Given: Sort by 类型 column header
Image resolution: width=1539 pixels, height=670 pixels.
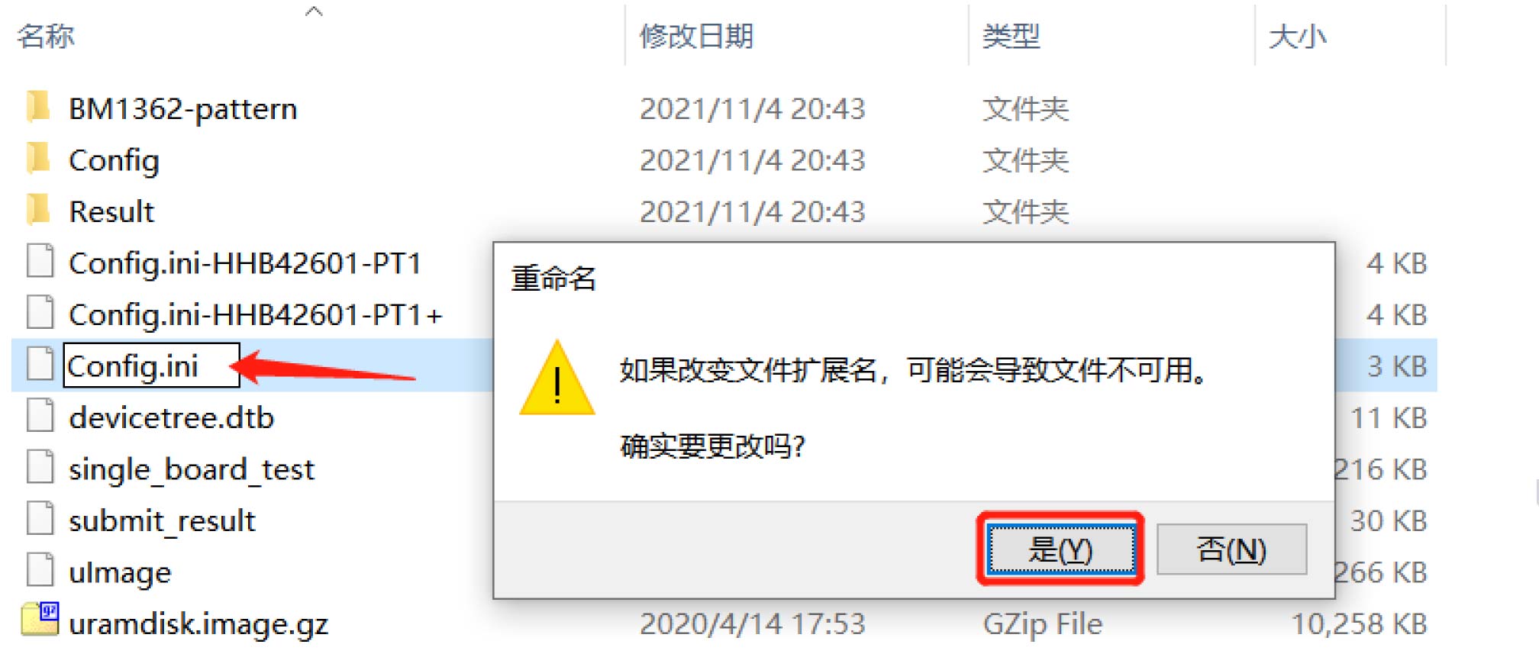Looking at the screenshot, I should tap(1011, 36).
